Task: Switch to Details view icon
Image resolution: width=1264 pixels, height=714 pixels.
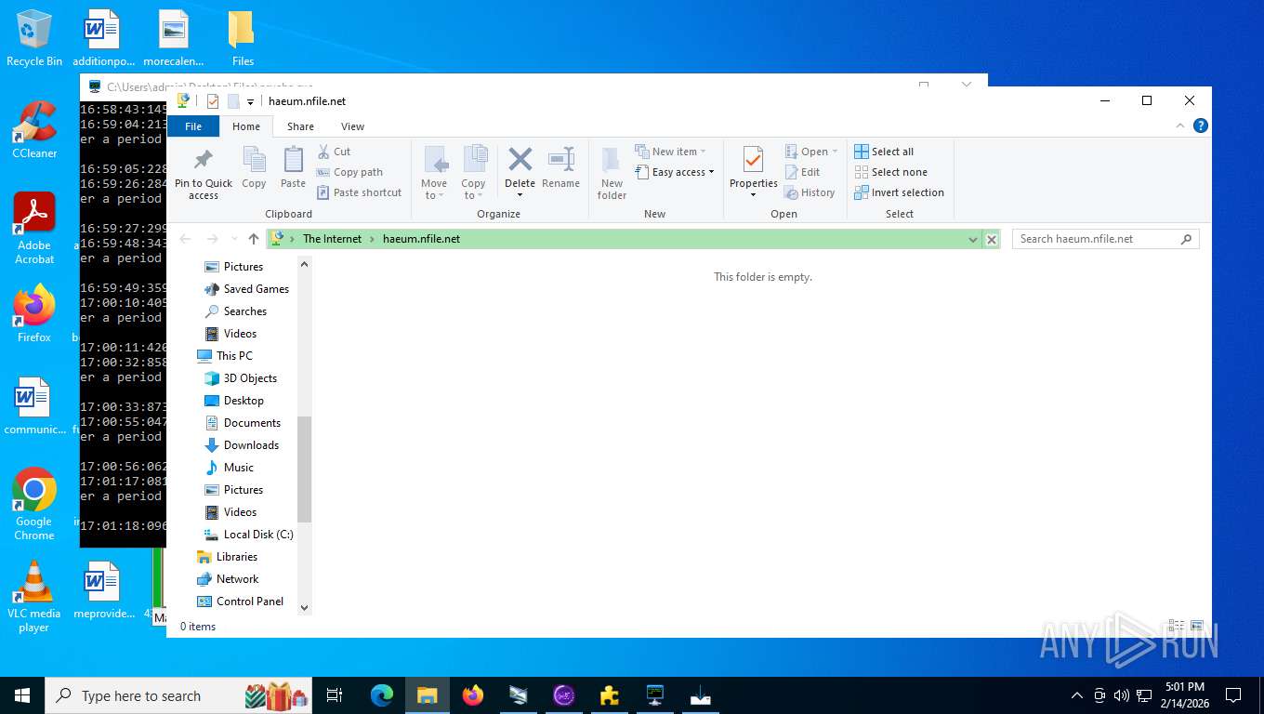Action: [x=1176, y=626]
